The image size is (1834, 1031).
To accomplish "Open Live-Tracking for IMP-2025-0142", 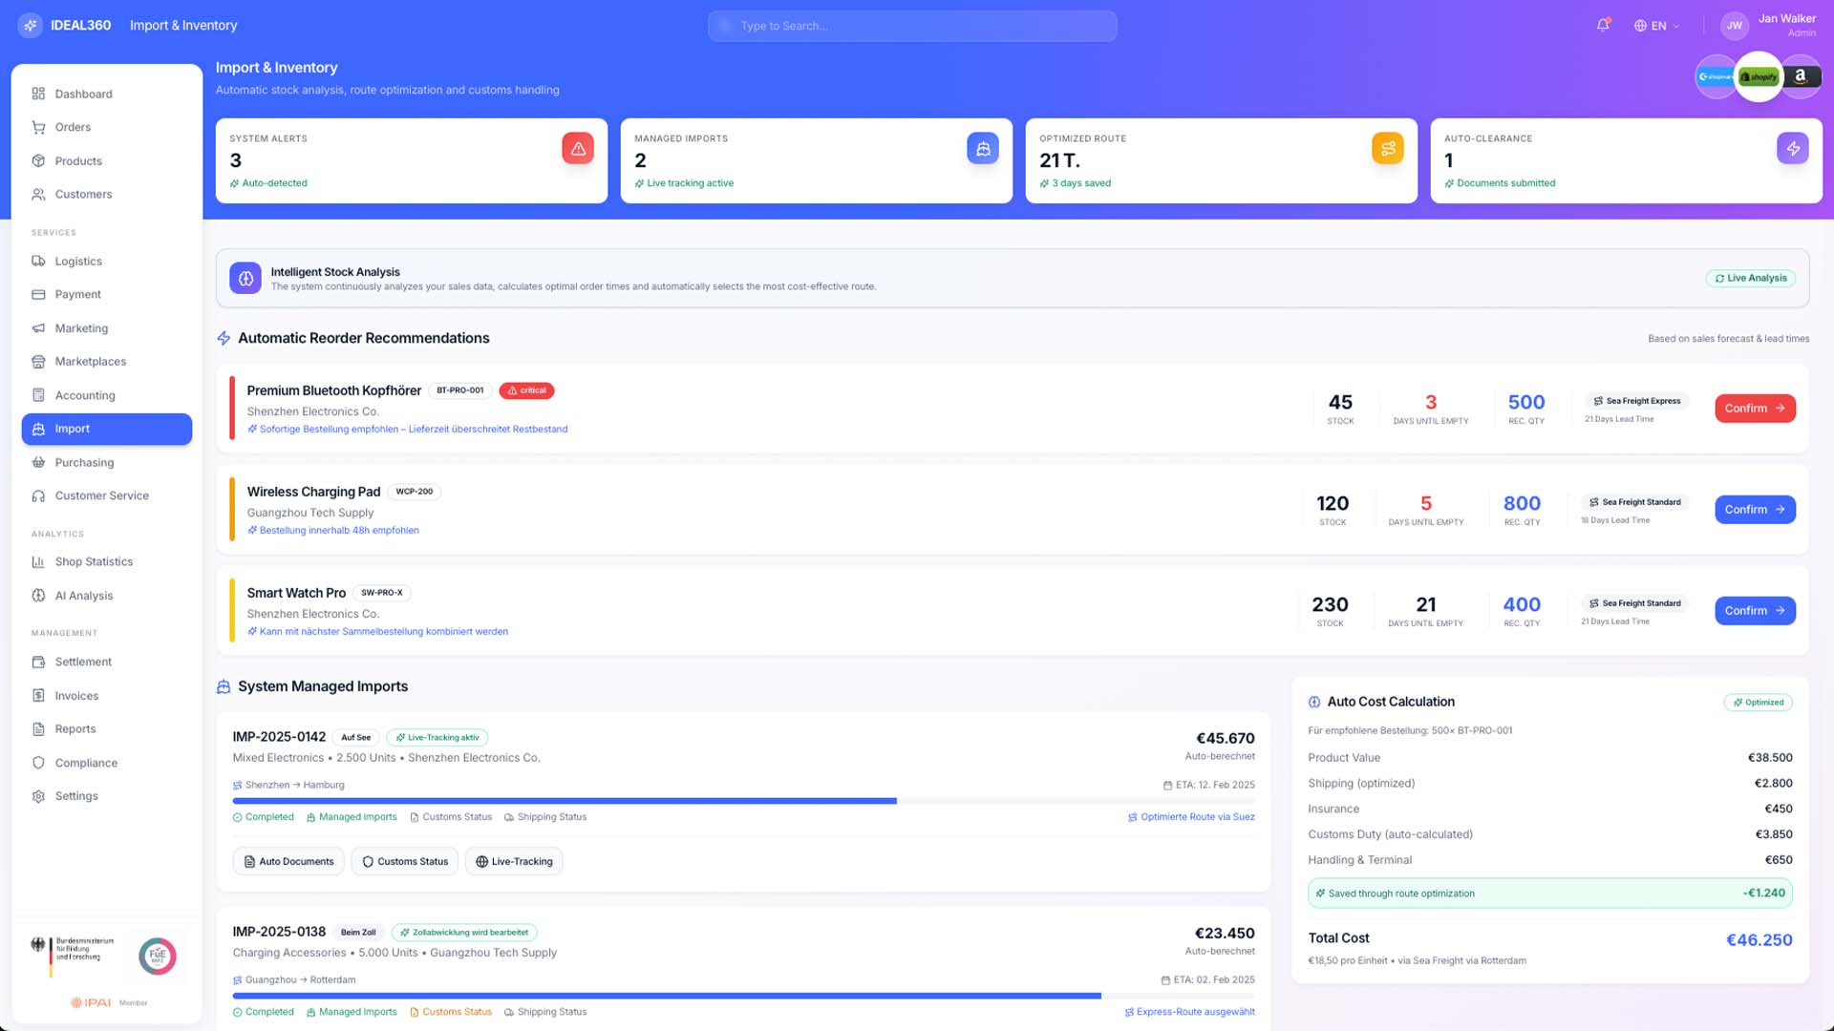I will click(x=514, y=862).
